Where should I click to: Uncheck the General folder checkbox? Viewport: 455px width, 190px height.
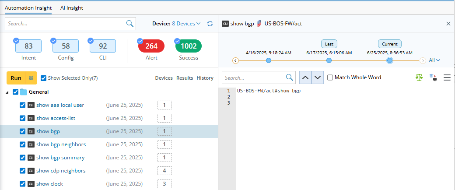15,92
